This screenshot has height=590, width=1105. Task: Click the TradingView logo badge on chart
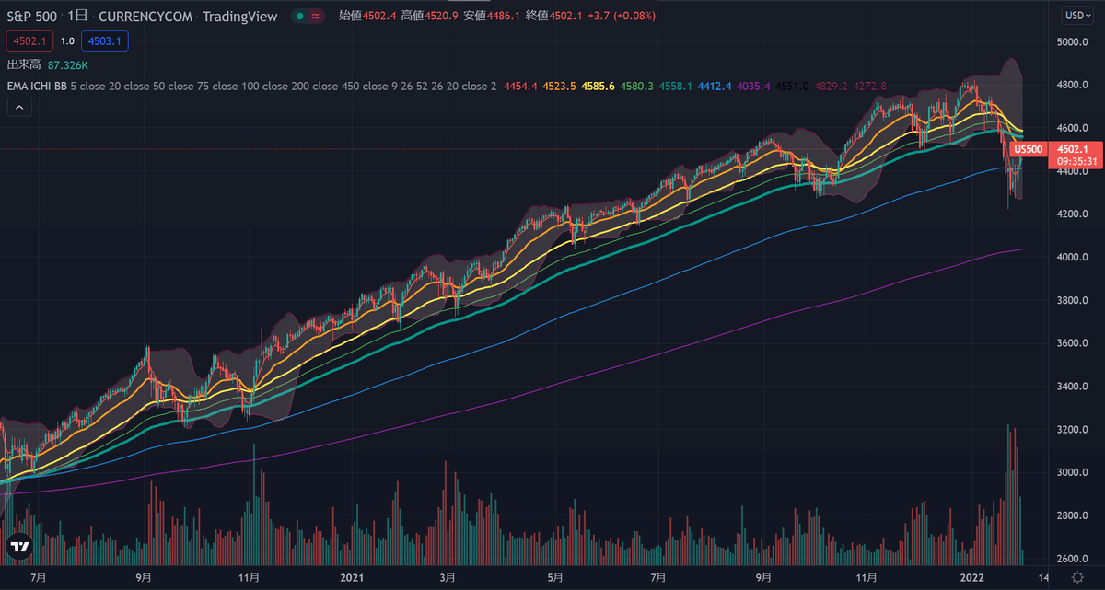pos(20,548)
